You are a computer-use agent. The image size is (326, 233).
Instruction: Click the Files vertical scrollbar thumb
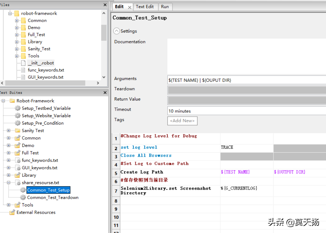(104, 33)
